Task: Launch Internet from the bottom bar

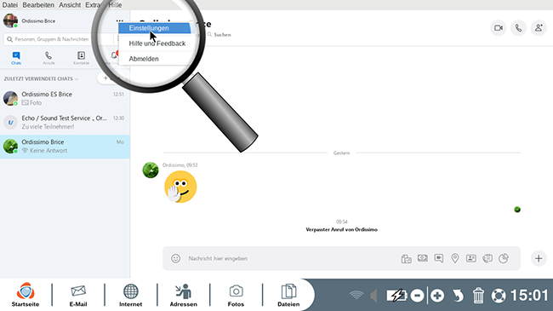Action: click(130, 295)
